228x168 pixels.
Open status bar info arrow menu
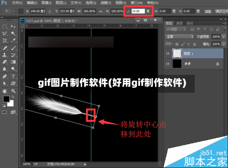pos(85,164)
